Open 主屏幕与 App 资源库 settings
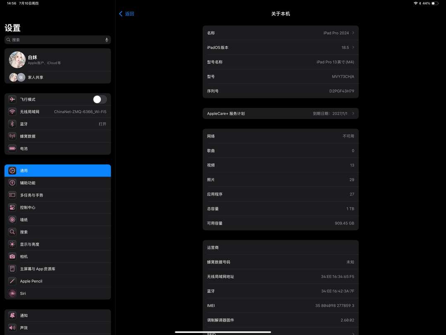The height and width of the screenshot is (335, 446). [58, 269]
